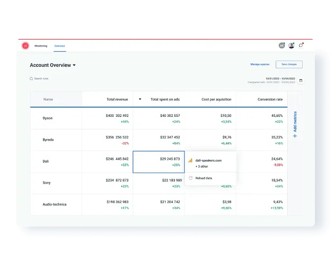Open the profile photo avatar

291,45
